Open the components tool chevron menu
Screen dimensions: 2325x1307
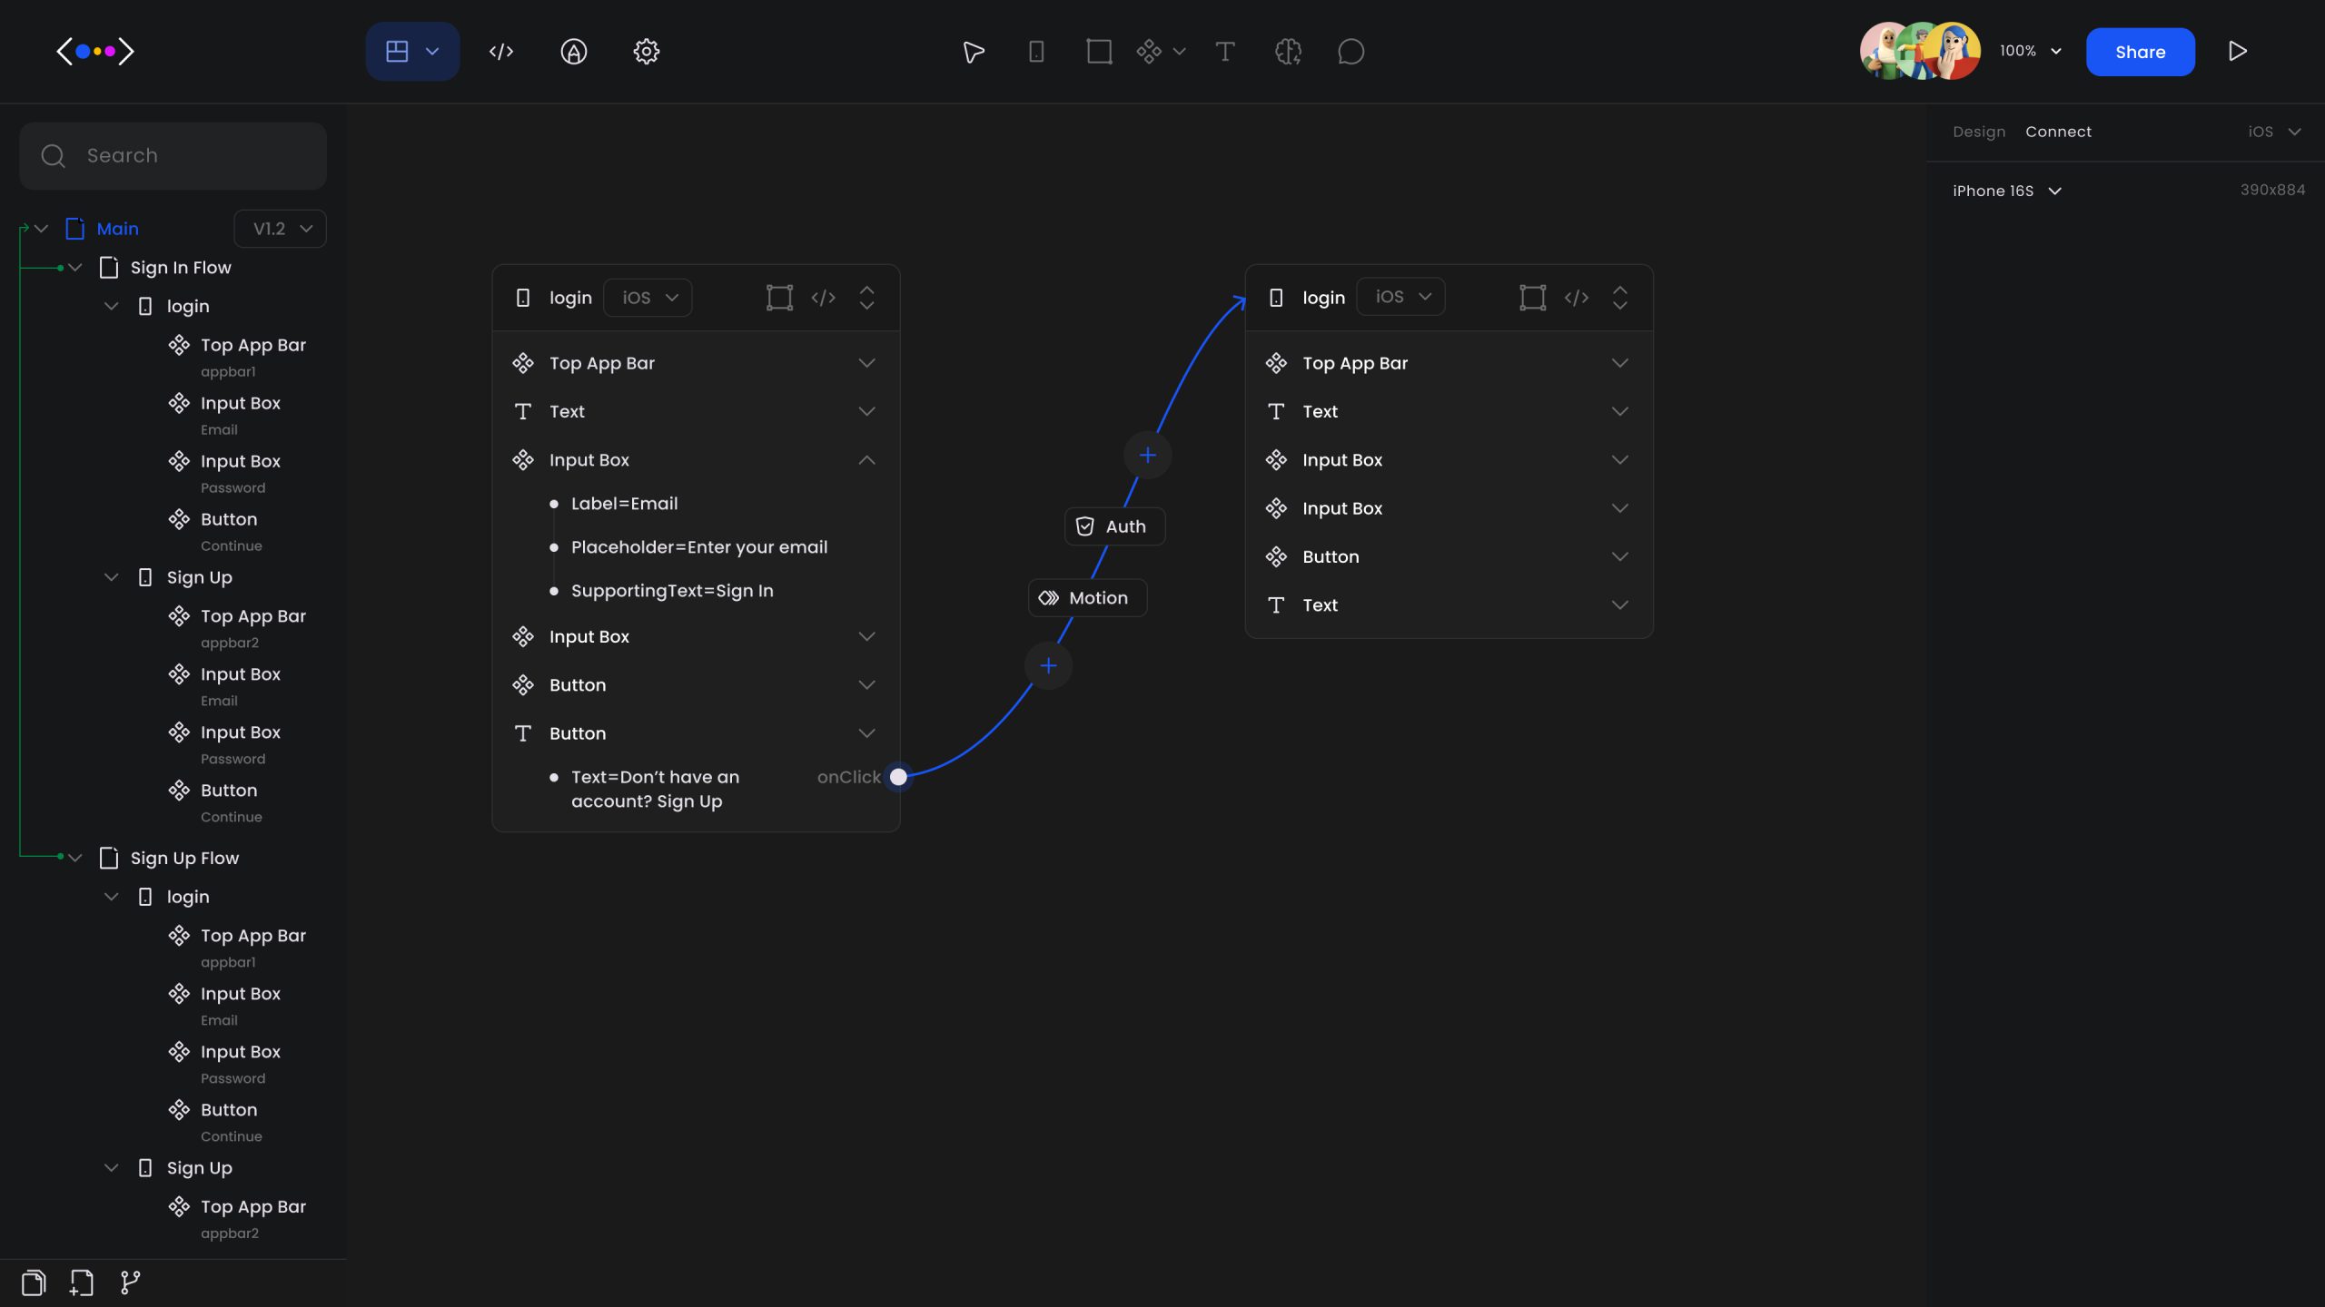[1180, 52]
